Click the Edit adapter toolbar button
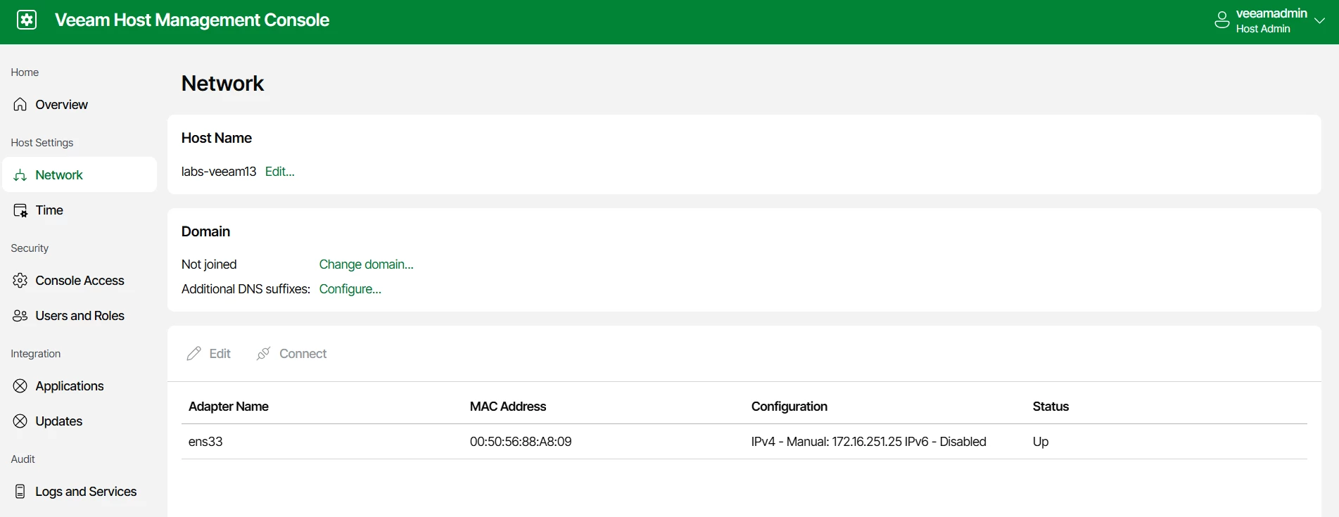Viewport: 1339px width, 517px height. pyautogui.click(x=209, y=353)
